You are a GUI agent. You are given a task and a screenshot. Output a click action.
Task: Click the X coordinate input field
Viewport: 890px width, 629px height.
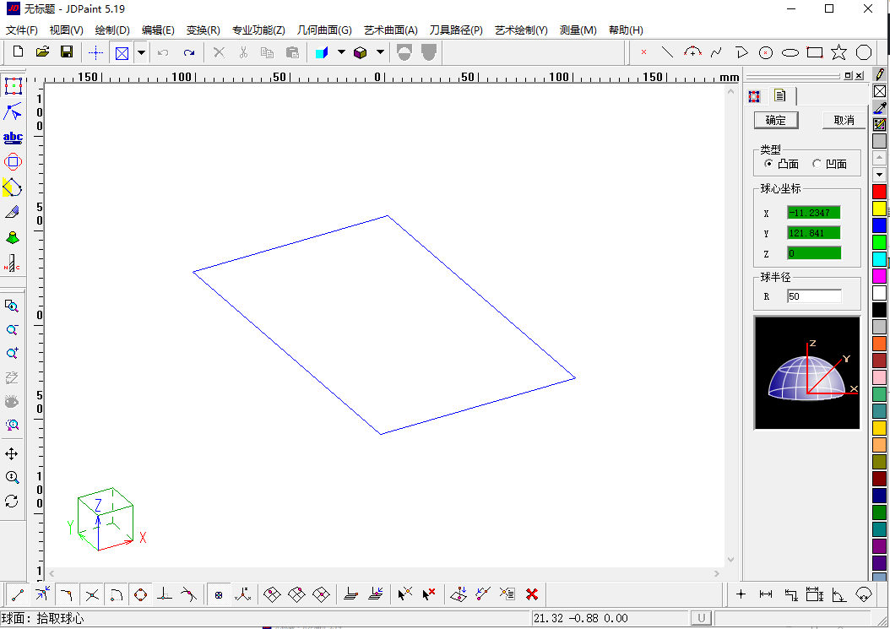coord(813,213)
